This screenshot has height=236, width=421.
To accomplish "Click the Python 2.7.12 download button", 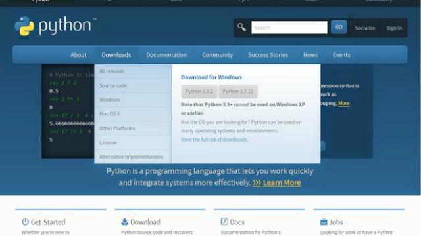I will 238,92.
